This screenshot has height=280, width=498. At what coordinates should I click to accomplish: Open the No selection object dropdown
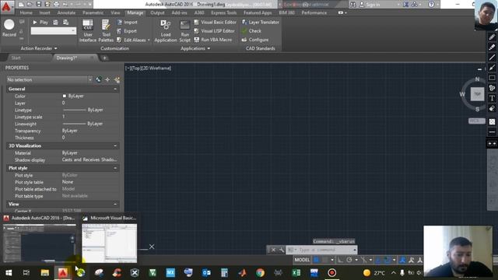tap(50, 79)
